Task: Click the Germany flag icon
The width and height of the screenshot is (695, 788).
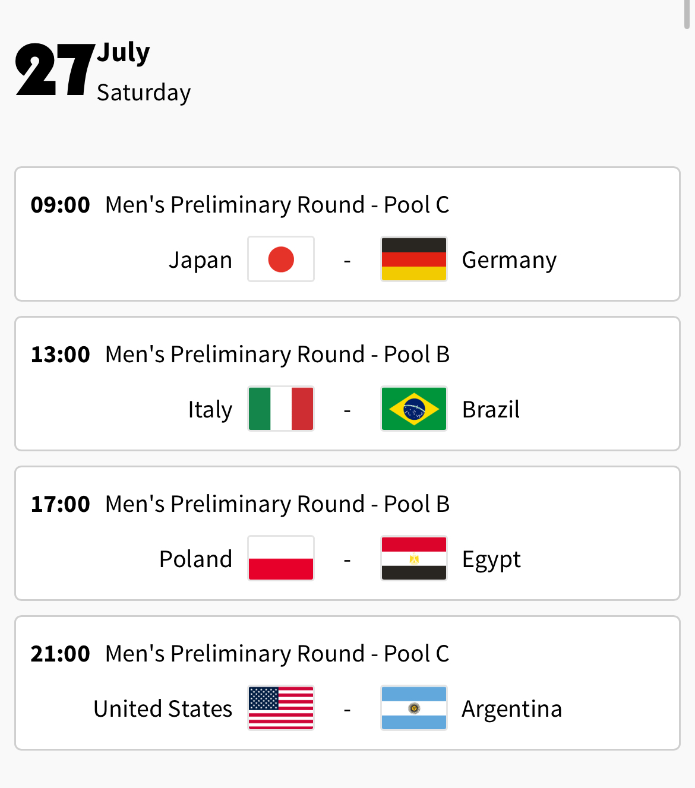Action: 414,259
